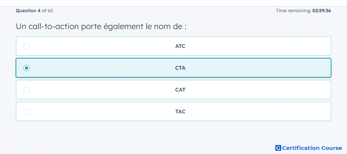Click the TAC answer label text
The height and width of the screenshot is (154, 347).
click(180, 112)
